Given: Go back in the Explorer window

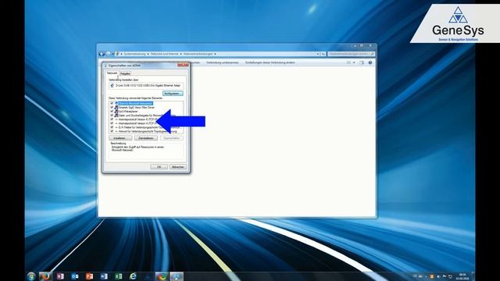Looking at the screenshot, I should 102,54.
